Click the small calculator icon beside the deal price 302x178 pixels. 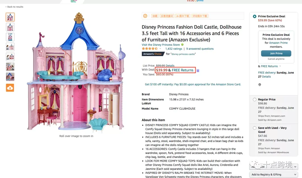198,71
